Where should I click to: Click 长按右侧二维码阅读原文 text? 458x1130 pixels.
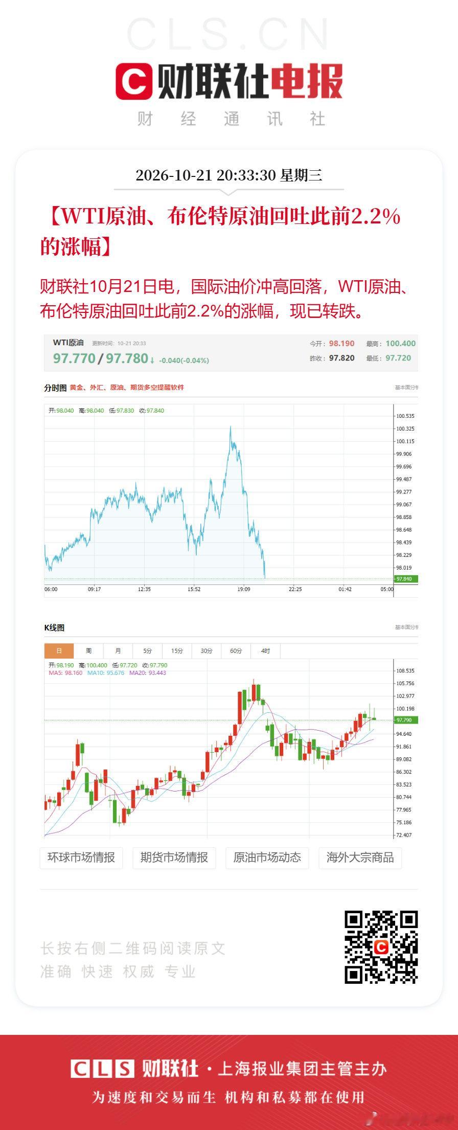tap(133, 948)
